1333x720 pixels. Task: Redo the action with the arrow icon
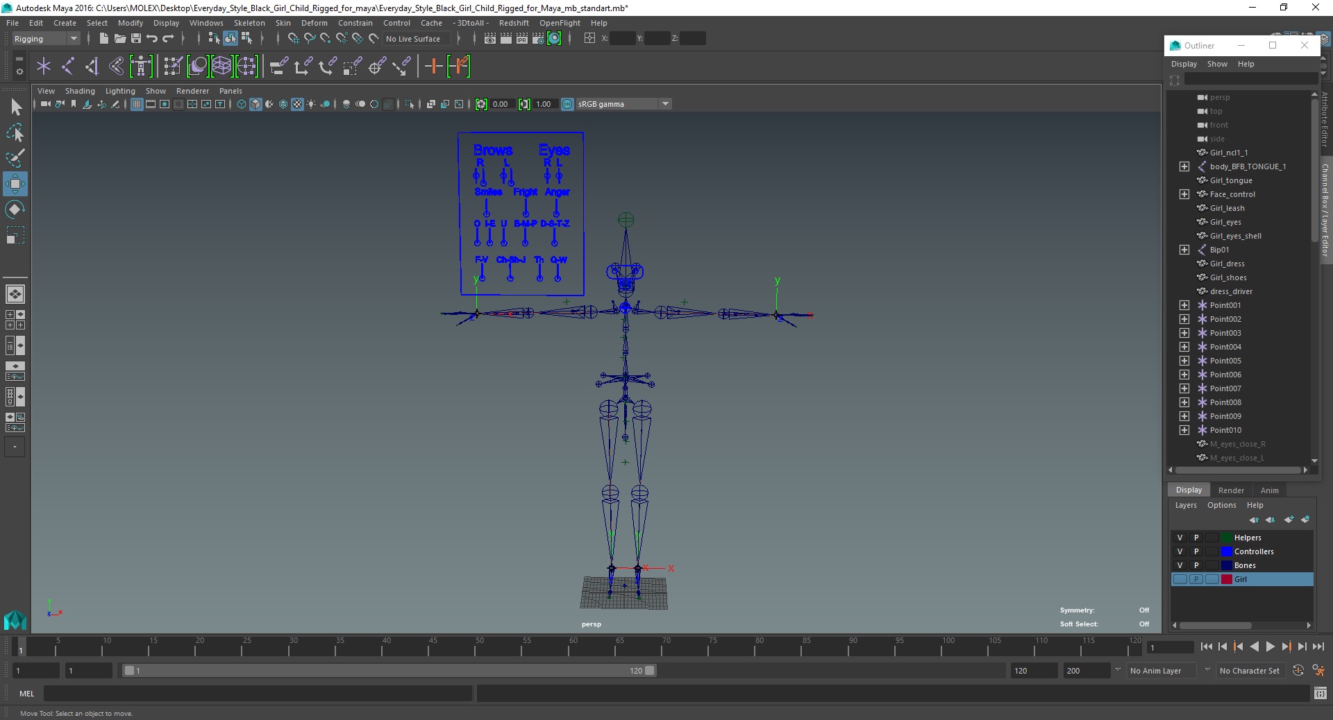[168, 39]
